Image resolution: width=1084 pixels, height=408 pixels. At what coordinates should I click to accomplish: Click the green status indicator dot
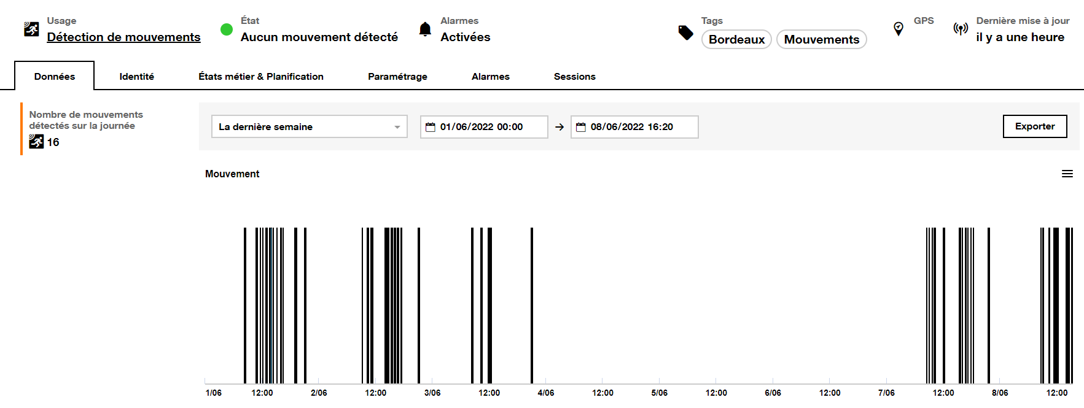(x=227, y=29)
